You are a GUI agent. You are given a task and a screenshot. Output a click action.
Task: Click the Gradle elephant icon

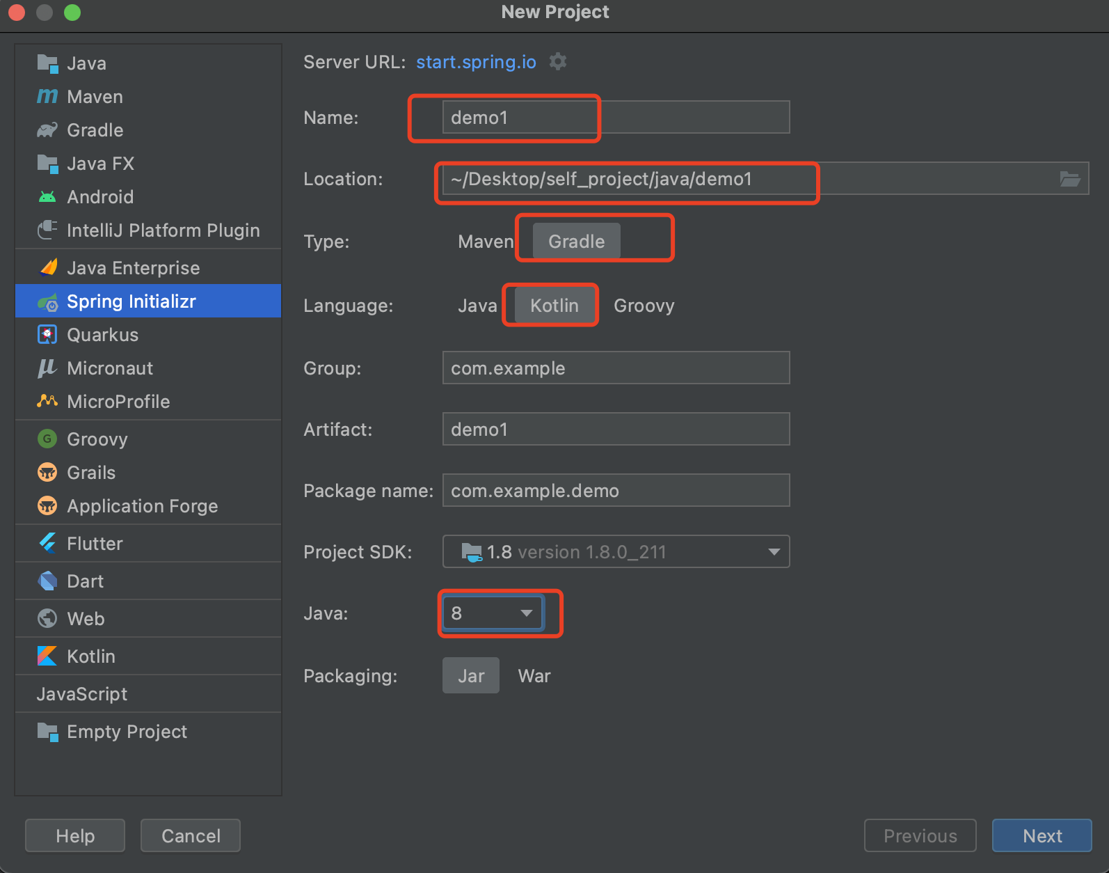coord(47,130)
